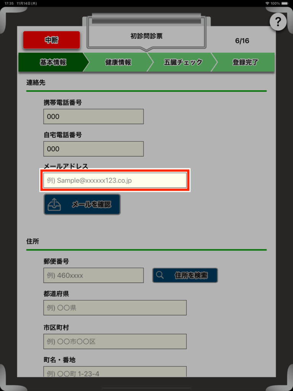Select メールを確認 button label

coord(91,205)
